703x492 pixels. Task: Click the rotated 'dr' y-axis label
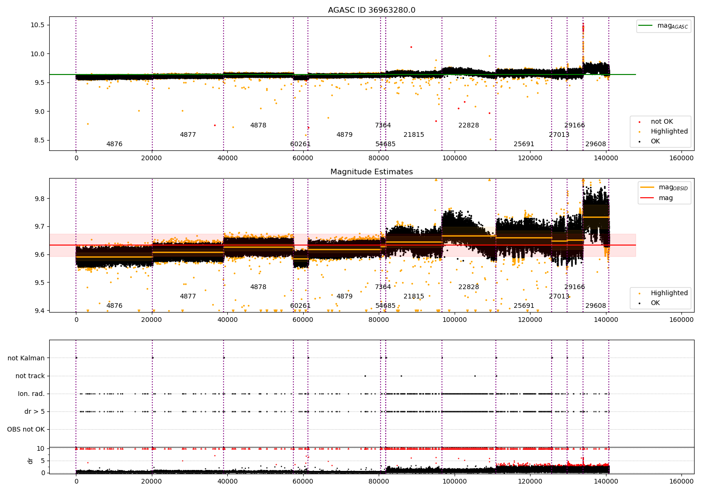click(30, 461)
